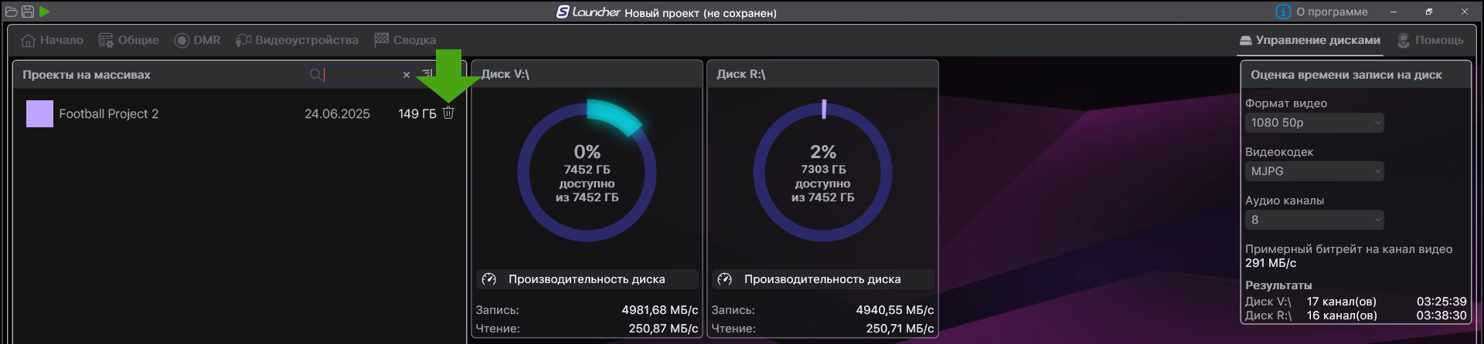The image size is (1484, 344).
Task: Open the Видеоустройства tab
Action: coord(298,40)
